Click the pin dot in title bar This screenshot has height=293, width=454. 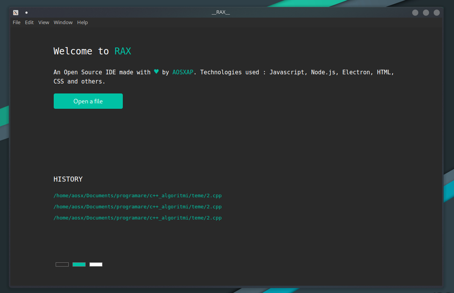(26, 12)
